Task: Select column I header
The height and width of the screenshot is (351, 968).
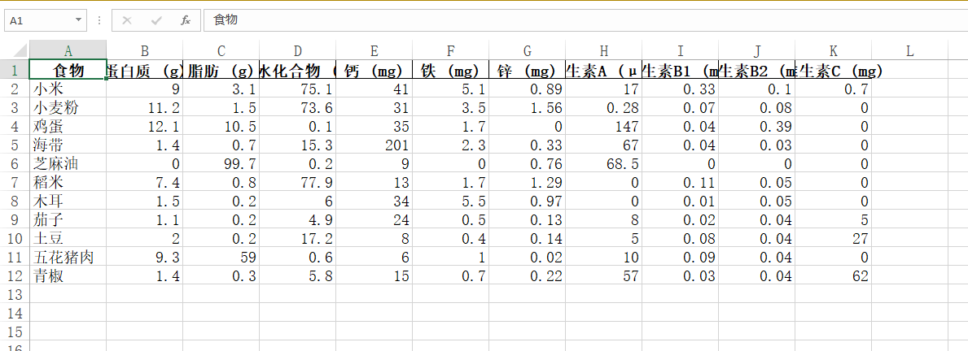Action: pyautogui.click(x=681, y=50)
